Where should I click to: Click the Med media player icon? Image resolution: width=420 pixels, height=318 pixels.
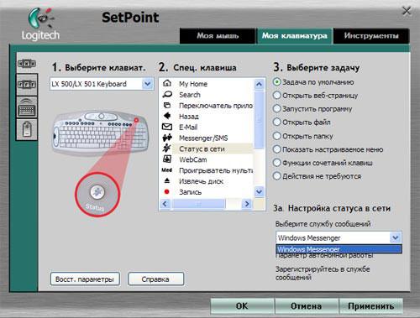(167, 169)
